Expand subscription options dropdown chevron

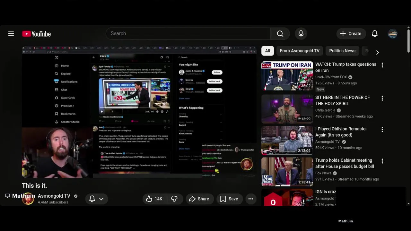101,199
